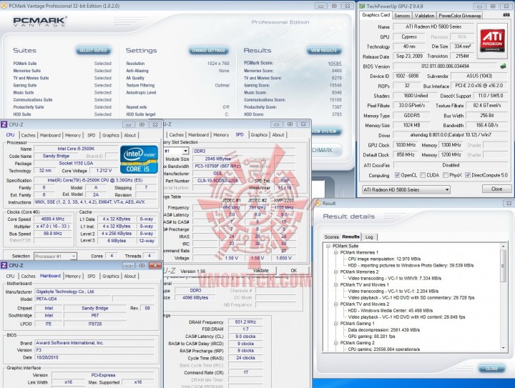Click the CPU-Z title icon of Mainboard window

[4, 265]
